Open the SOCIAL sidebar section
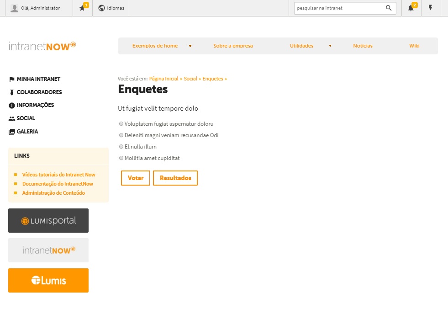Screen dimensions: 448x309 26,118
